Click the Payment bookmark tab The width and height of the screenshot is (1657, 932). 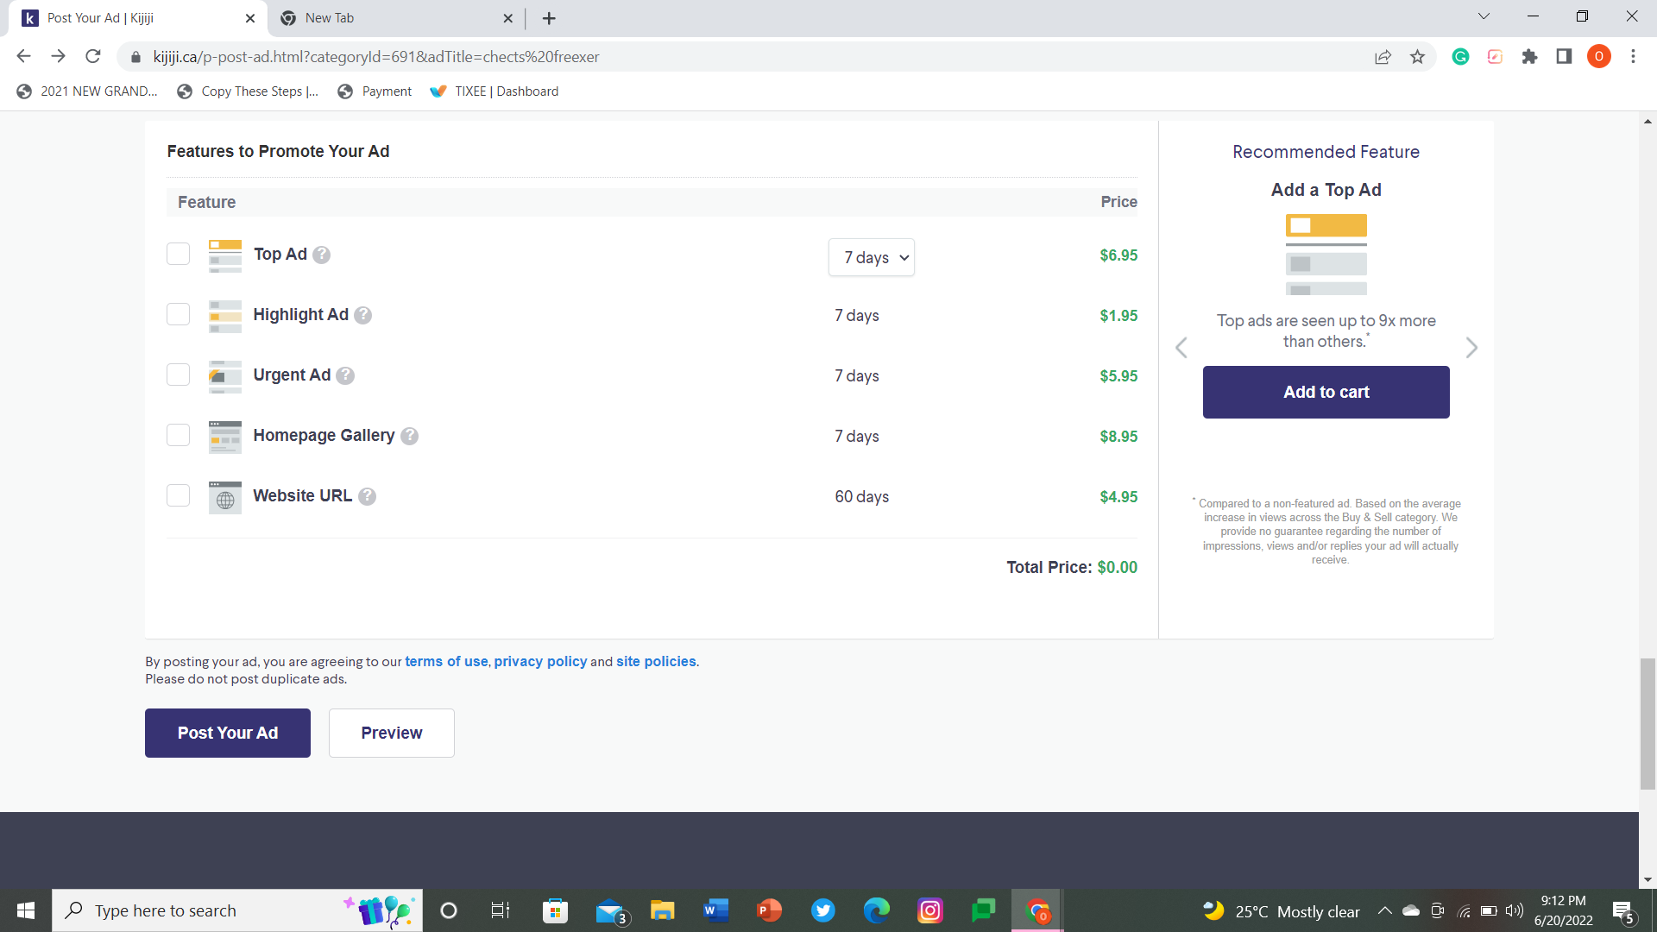click(386, 91)
